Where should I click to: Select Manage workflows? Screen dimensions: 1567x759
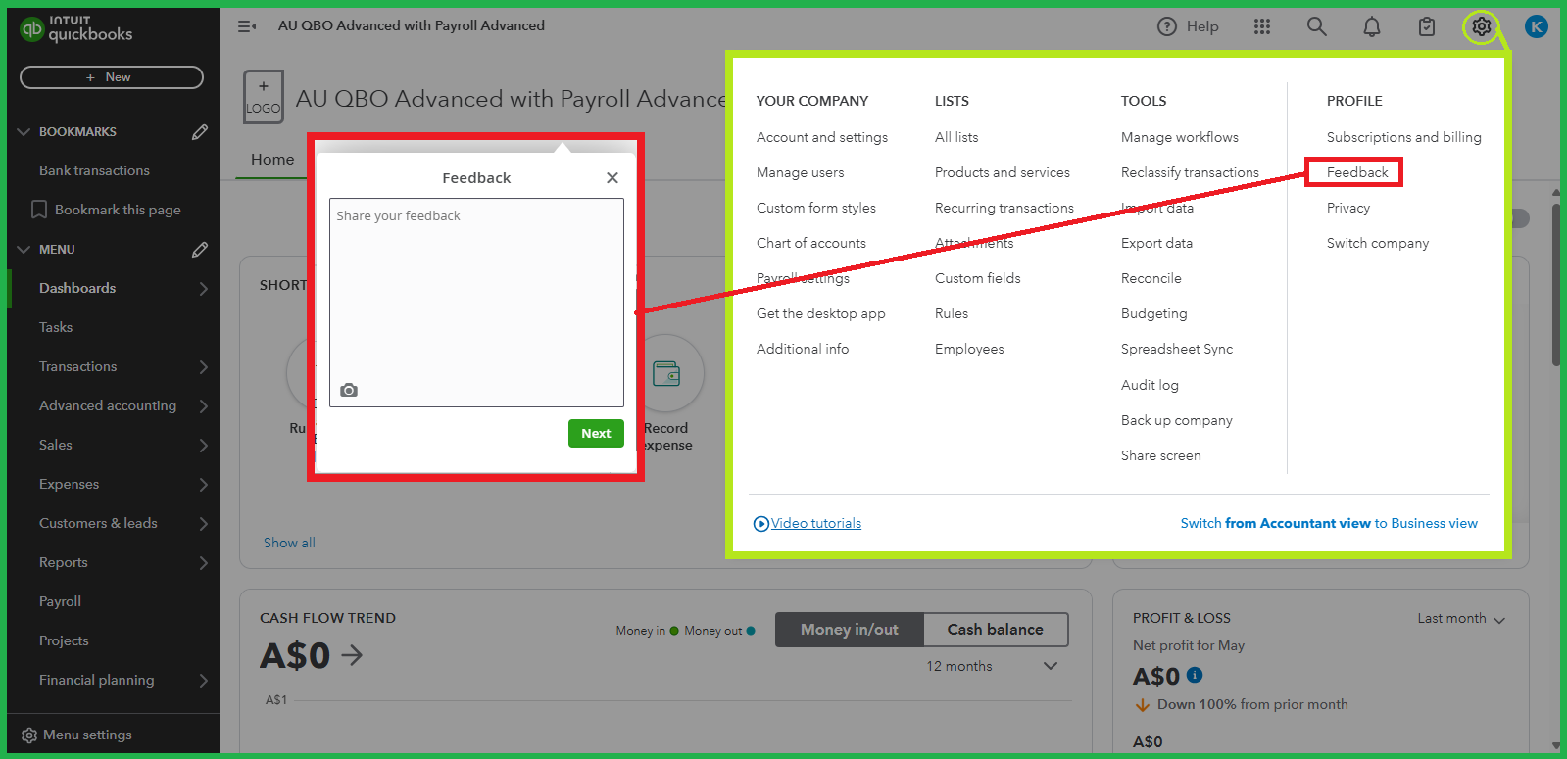1179,137
